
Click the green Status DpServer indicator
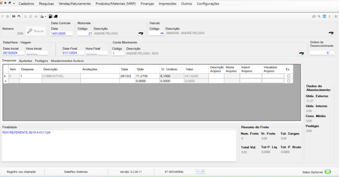coord(328,172)
